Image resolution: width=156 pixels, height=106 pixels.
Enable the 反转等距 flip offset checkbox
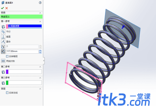(x=7, y=56)
